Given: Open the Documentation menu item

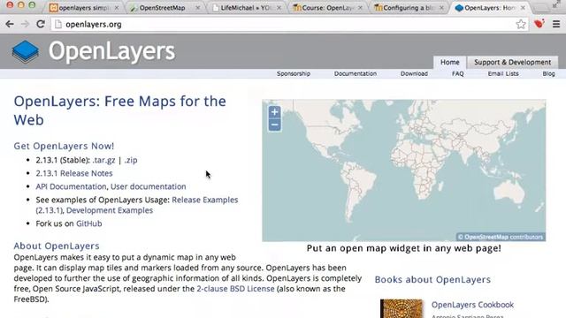Looking at the screenshot, I should tap(356, 73).
